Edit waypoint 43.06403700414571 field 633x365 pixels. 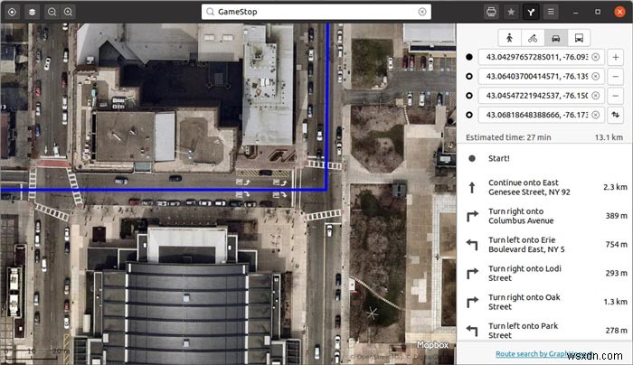coord(541,76)
